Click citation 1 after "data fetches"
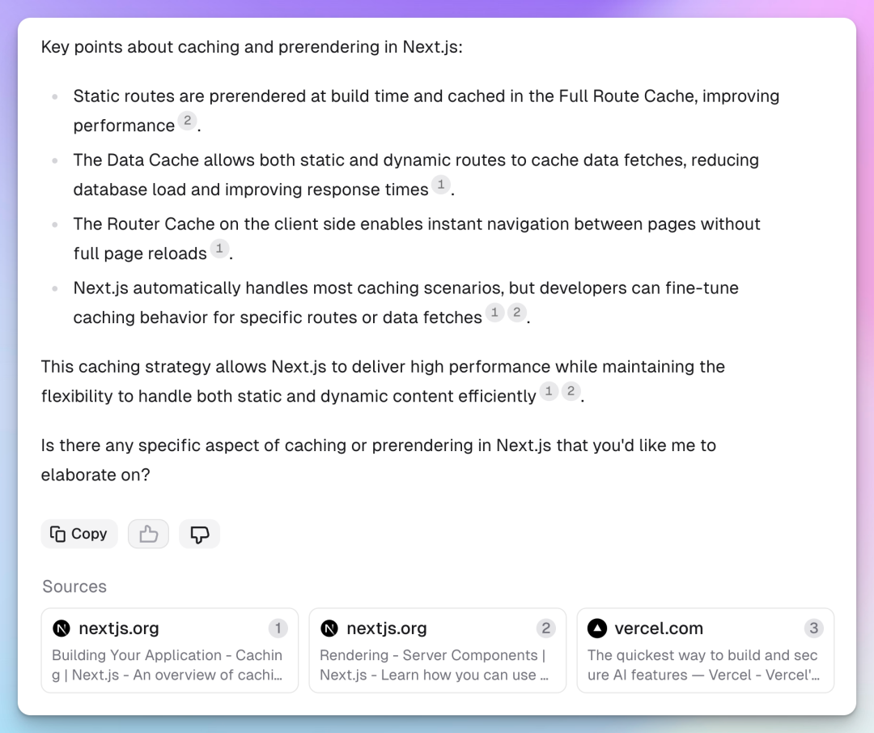This screenshot has height=733, width=874. (x=494, y=313)
